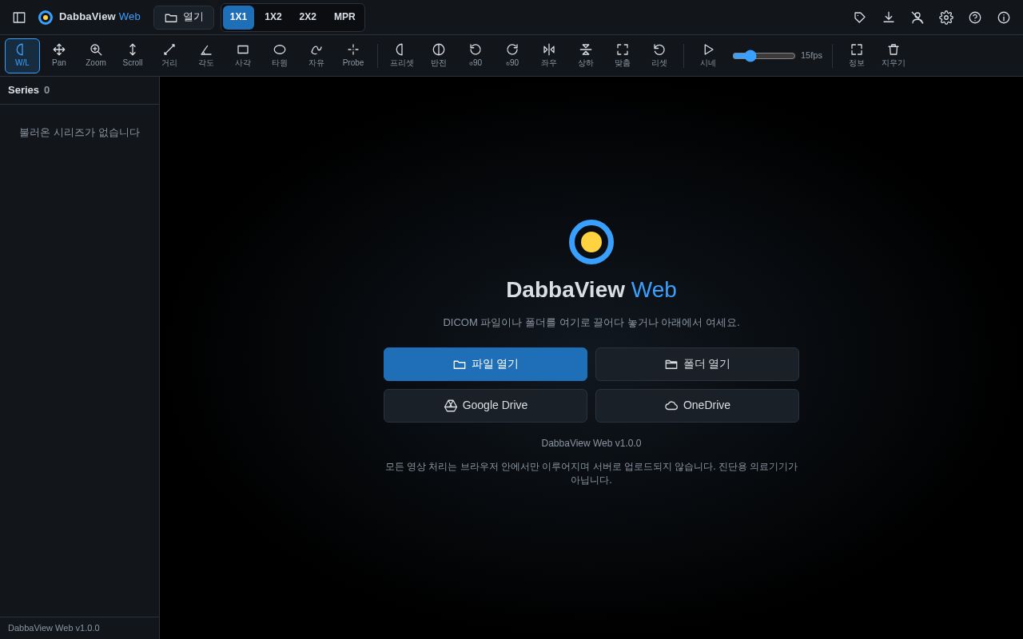Image resolution: width=1023 pixels, height=639 pixels.
Task: Select the Pan tool
Action: pos(59,56)
